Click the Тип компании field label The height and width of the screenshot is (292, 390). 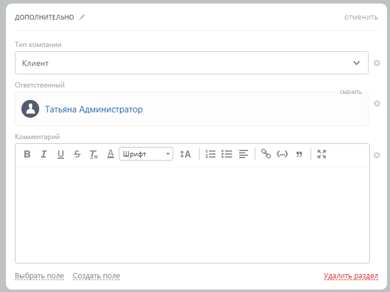(x=38, y=45)
